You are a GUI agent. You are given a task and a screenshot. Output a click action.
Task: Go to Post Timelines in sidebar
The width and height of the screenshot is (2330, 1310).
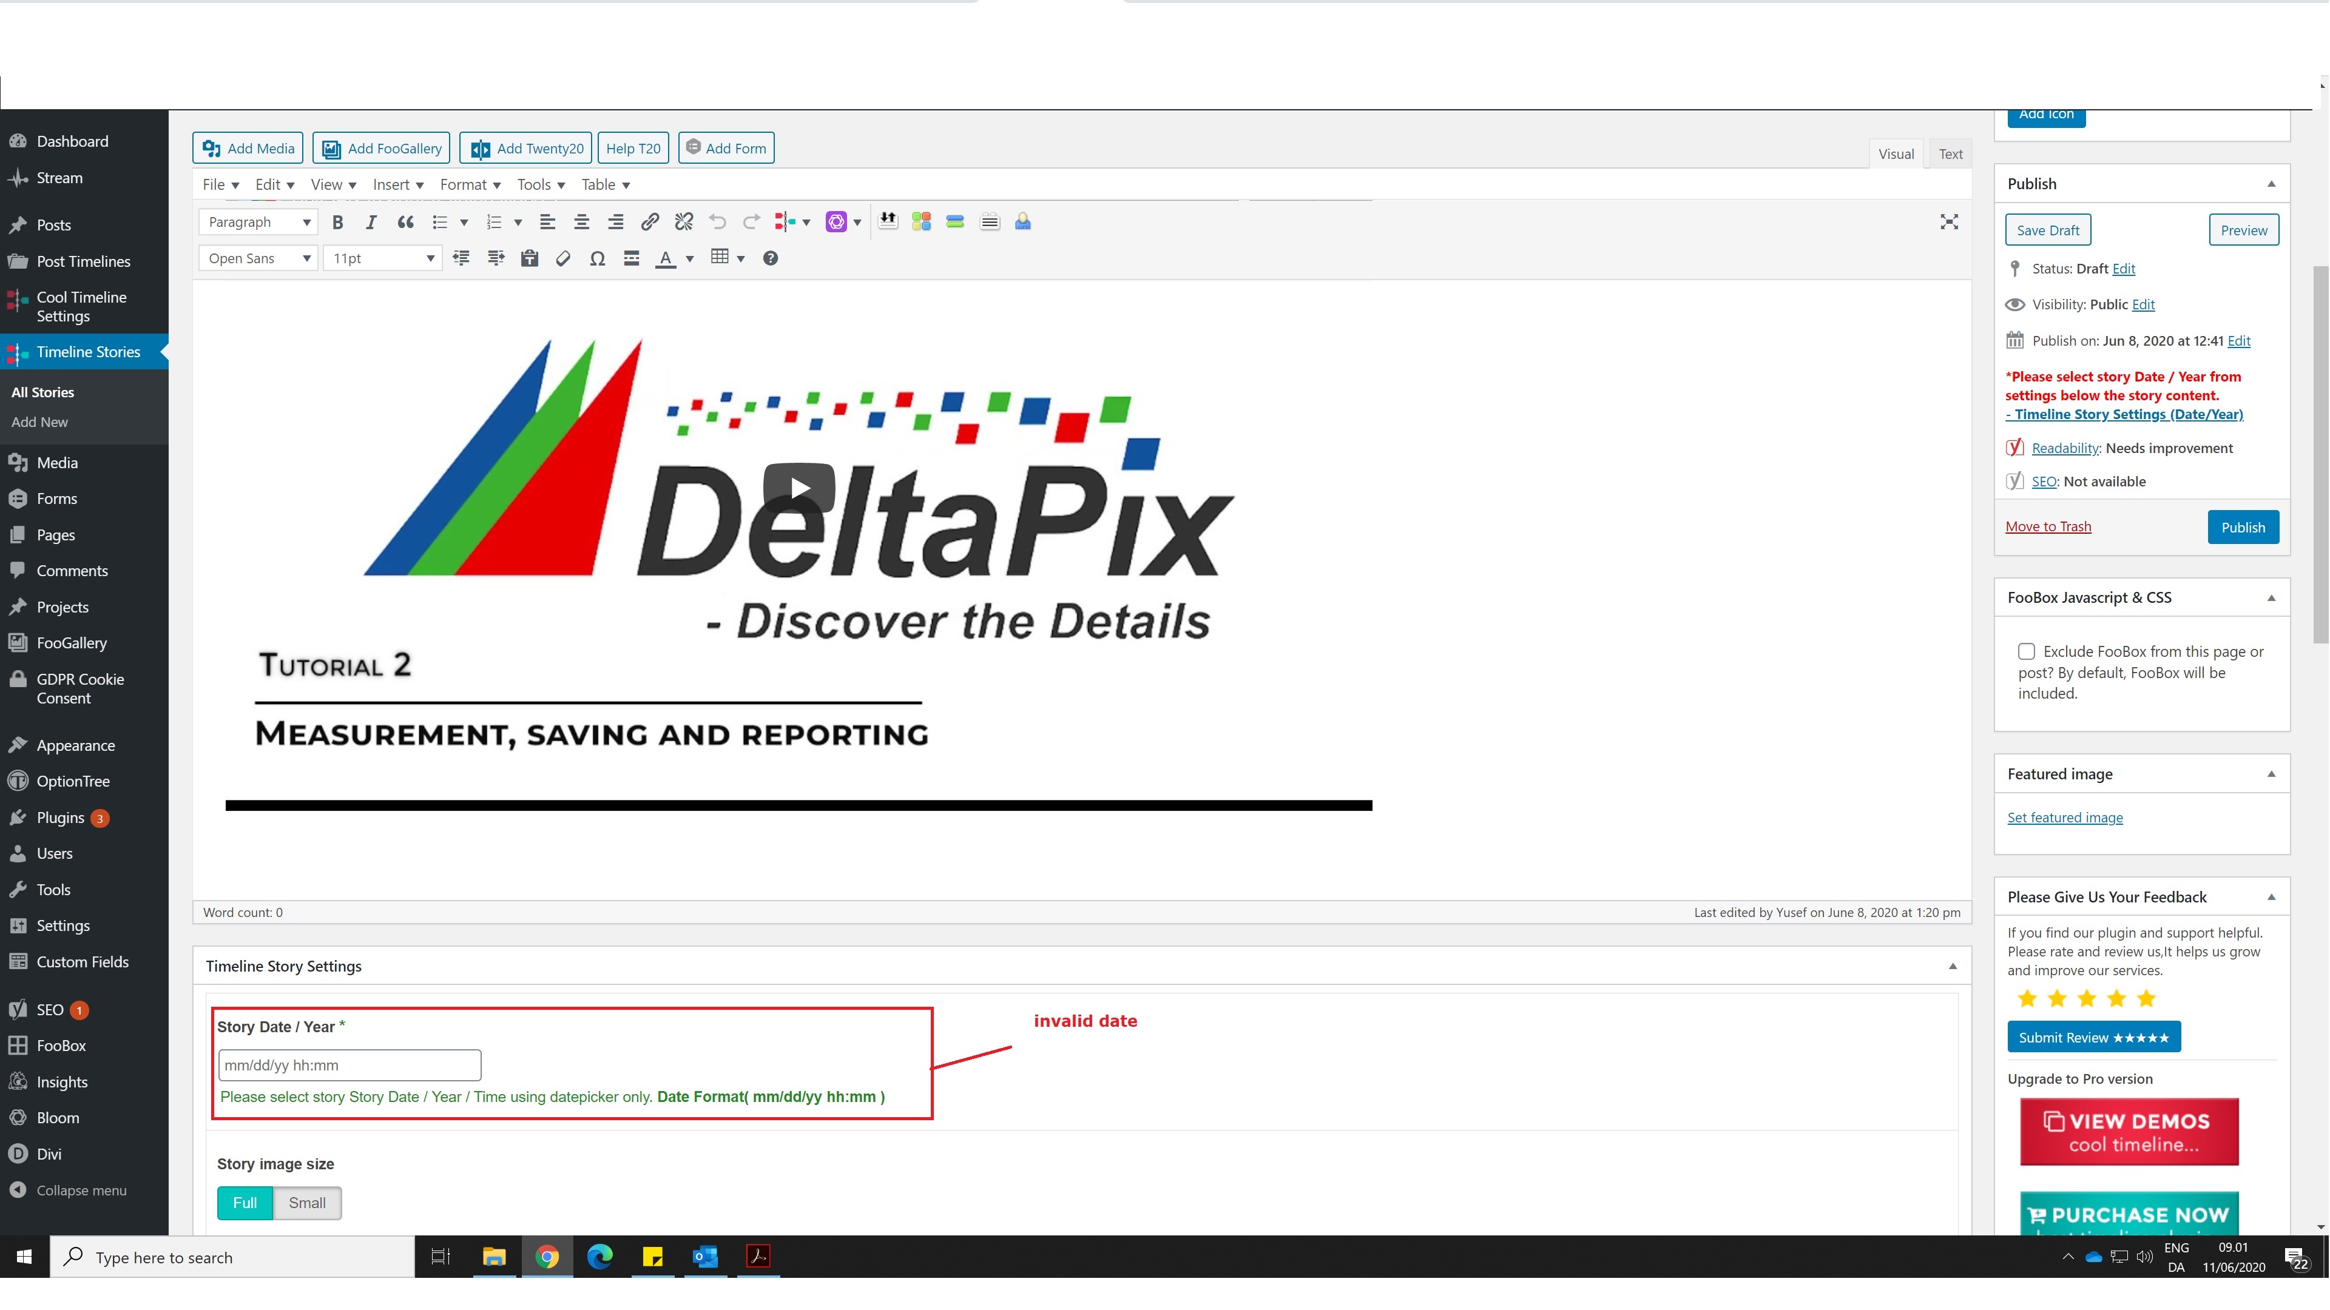(x=83, y=261)
